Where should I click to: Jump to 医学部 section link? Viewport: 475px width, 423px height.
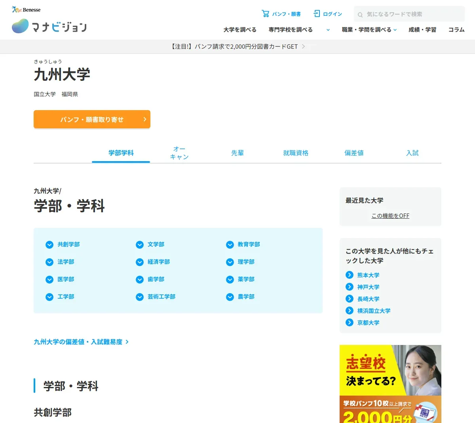click(x=66, y=279)
